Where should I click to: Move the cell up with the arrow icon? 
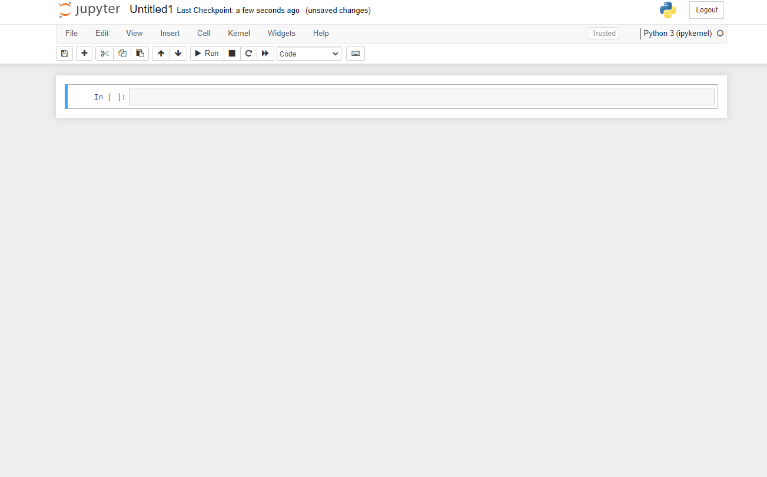[x=160, y=53]
